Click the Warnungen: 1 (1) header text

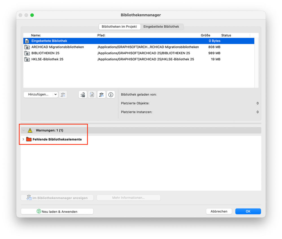click(49, 130)
